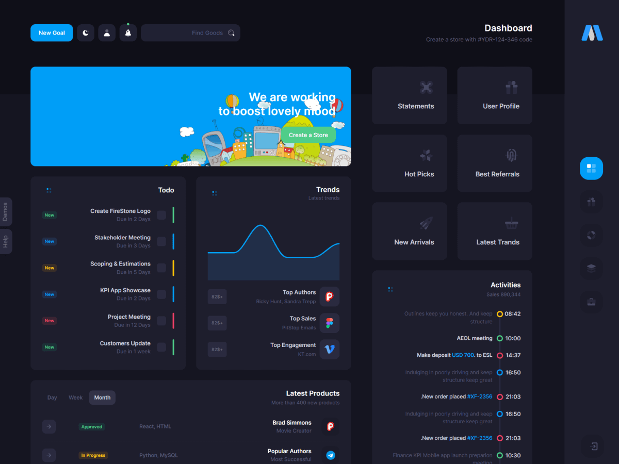Toggle dark mode moon icon
This screenshot has height=464, width=619.
(86, 33)
